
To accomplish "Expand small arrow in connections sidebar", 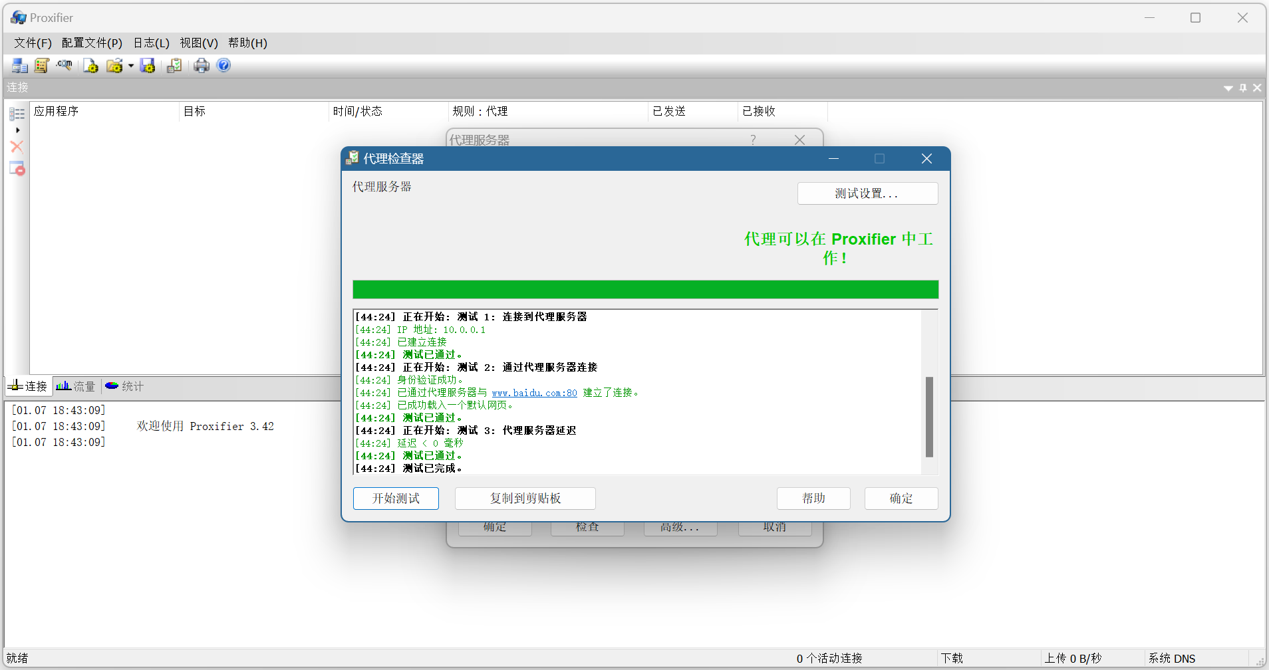I will click(18, 130).
